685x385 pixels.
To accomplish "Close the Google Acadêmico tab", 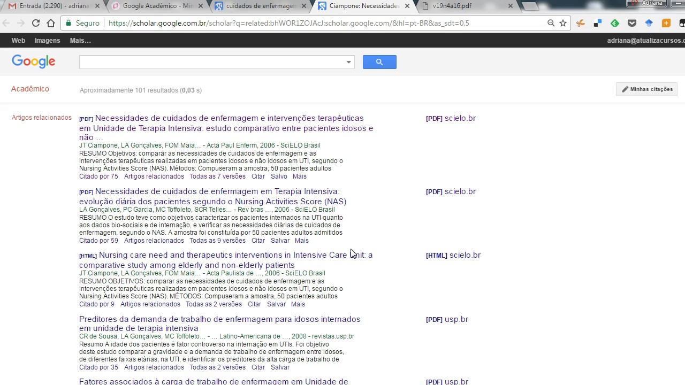I will (201, 6).
